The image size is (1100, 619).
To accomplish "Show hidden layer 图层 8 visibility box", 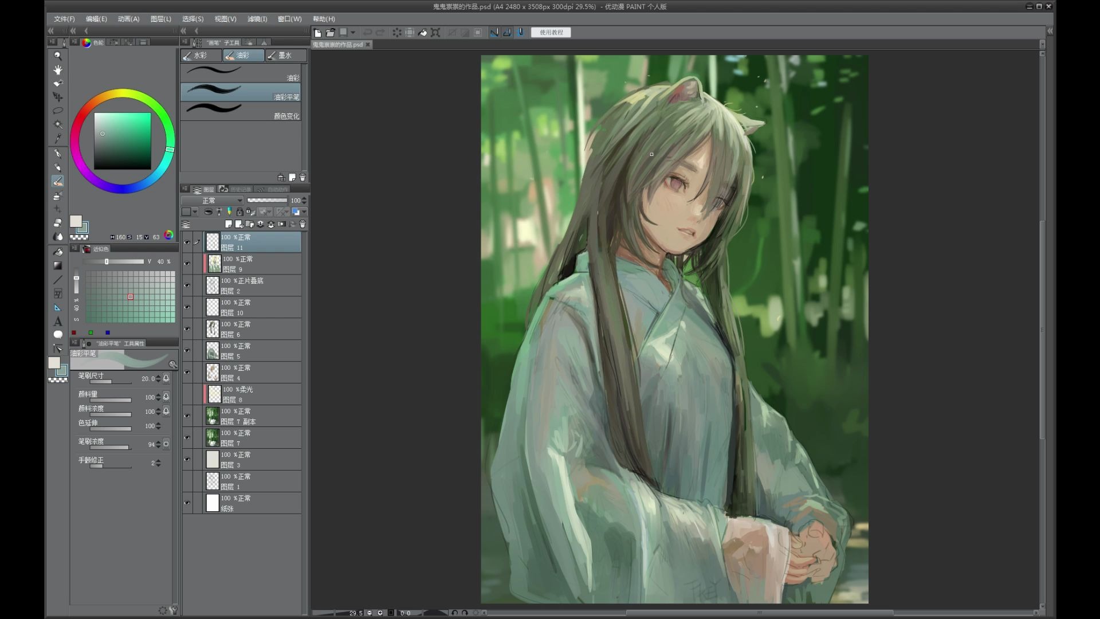I will click(x=187, y=394).
